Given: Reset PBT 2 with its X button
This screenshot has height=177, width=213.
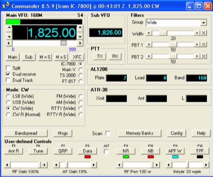Looking at the screenshot, I should pyautogui.click(x=203, y=56).
